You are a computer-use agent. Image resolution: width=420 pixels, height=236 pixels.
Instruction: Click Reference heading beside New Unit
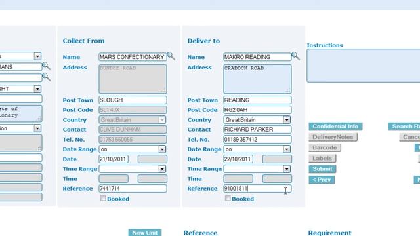pos(200,233)
